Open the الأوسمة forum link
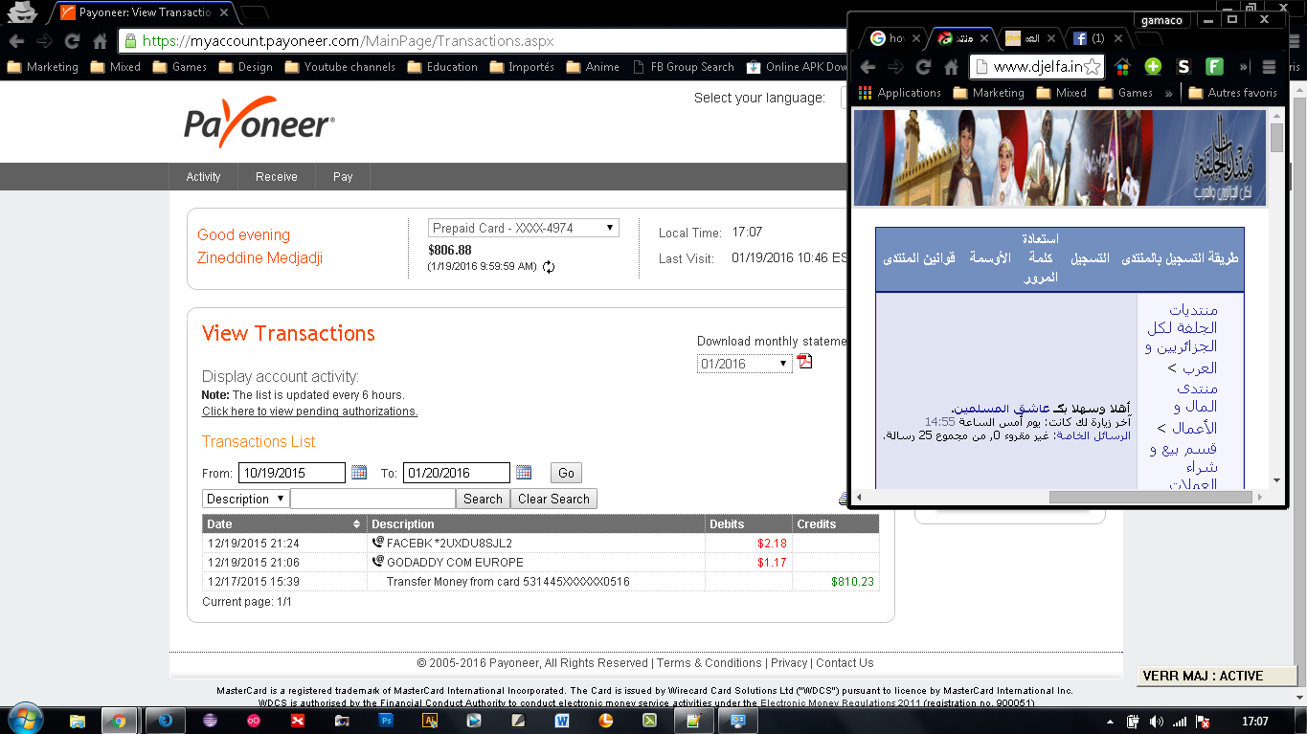 coord(990,258)
